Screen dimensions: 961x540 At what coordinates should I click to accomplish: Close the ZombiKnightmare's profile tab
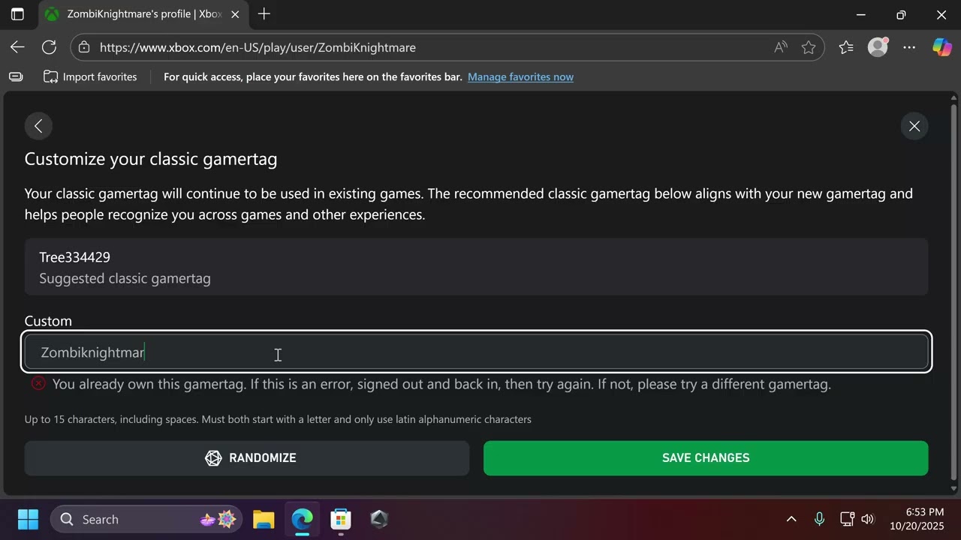pos(236,14)
